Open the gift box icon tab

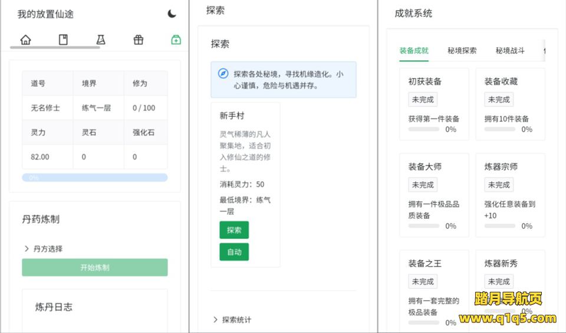point(139,40)
